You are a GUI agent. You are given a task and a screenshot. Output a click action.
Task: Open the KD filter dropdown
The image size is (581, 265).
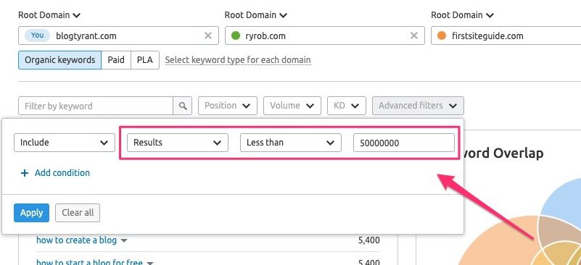tap(347, 106)
